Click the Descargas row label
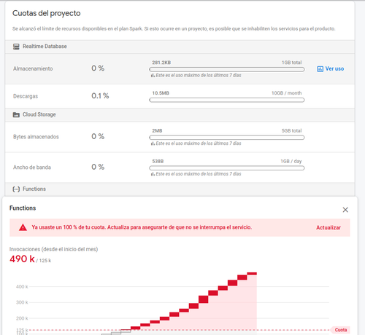This screenshot has height=335, width=365. (x=26, y=96)
